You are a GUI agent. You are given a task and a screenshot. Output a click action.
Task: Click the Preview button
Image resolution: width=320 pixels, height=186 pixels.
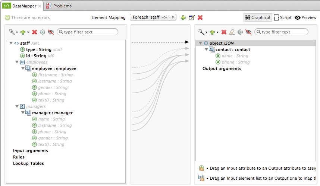pyautogui.click(x=305, y=17)
